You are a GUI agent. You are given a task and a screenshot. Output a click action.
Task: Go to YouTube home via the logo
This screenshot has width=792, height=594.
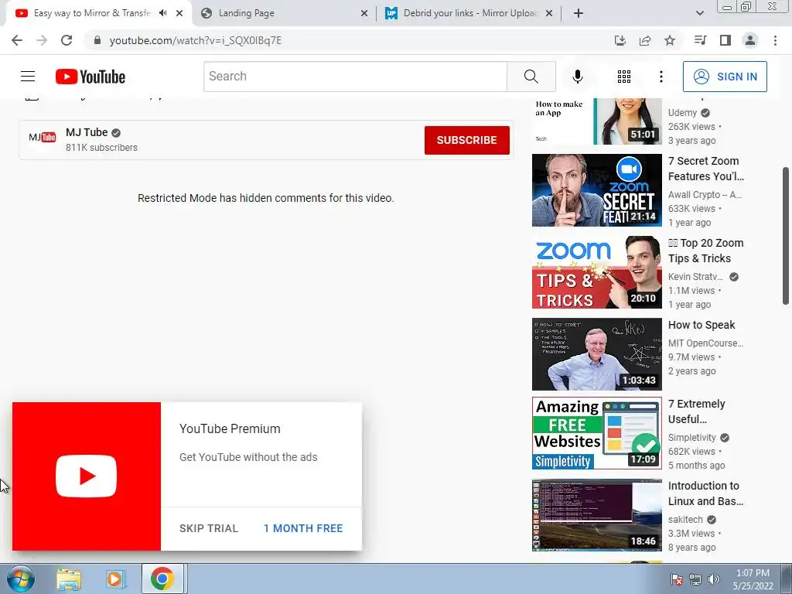pyautogui.click(x=90, y=77)
